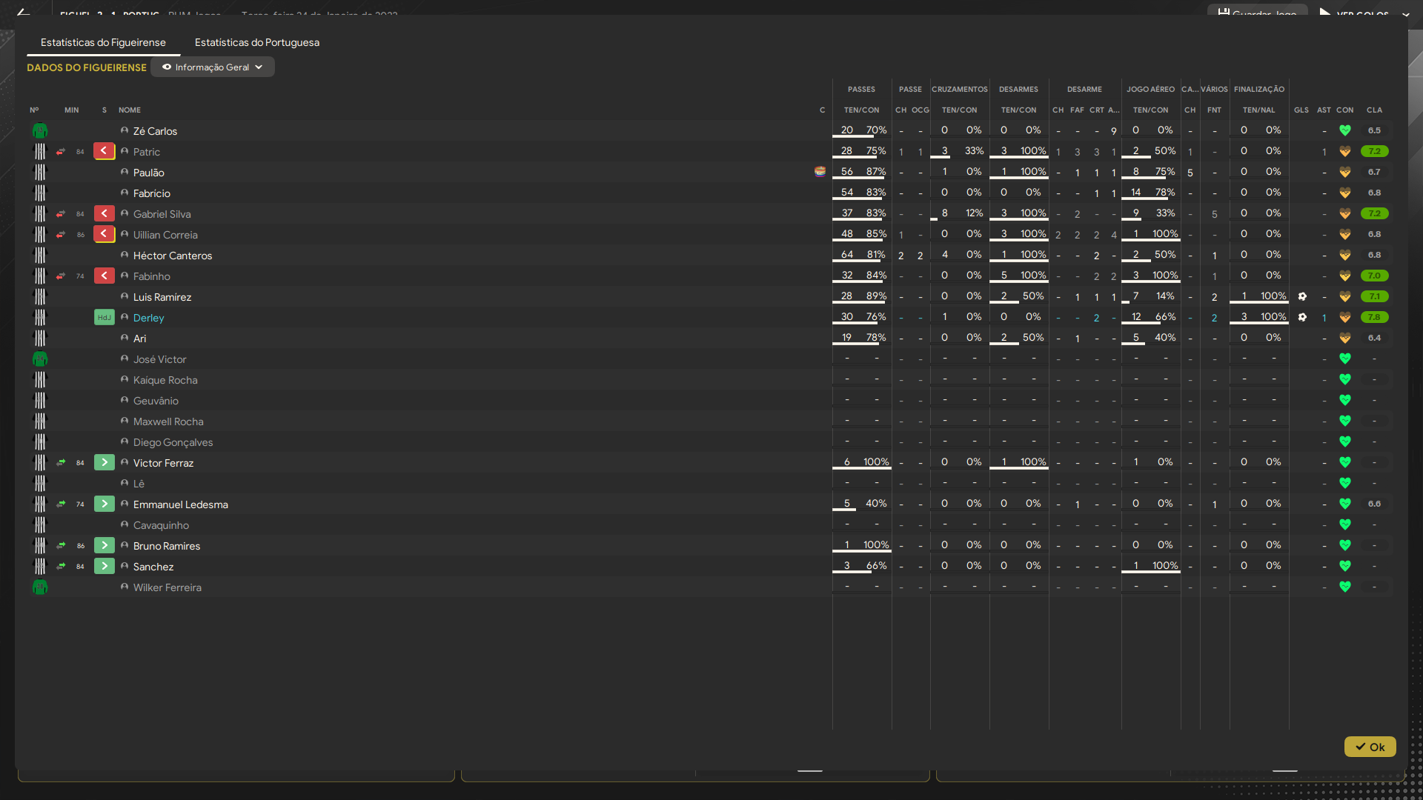
Task: Click Diego Gonçalves row name
Action: pyautogui.click(x=173, y=442)
